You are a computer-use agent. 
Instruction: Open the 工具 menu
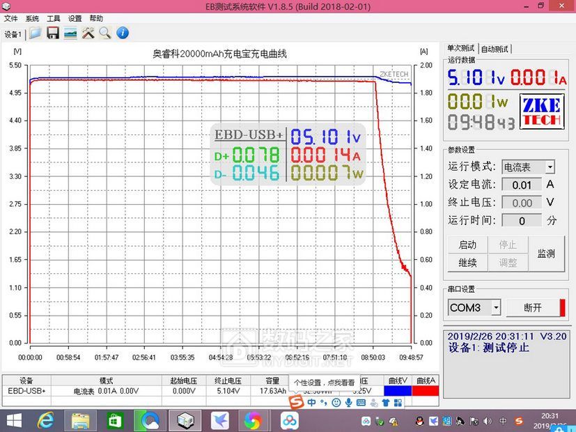[x=54, y=19]
